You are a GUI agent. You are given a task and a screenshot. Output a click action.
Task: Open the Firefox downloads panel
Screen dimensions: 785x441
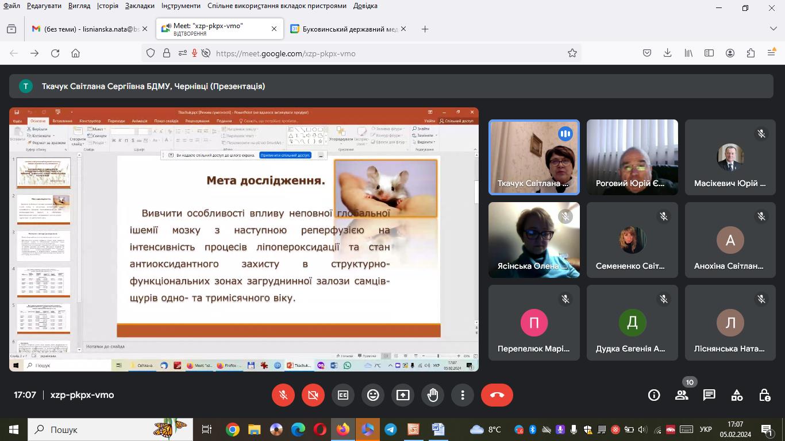point(668,53)
